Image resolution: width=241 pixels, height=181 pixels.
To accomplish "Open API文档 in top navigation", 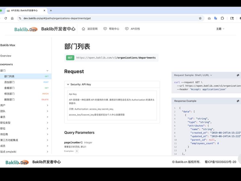I will pos(132,29).
